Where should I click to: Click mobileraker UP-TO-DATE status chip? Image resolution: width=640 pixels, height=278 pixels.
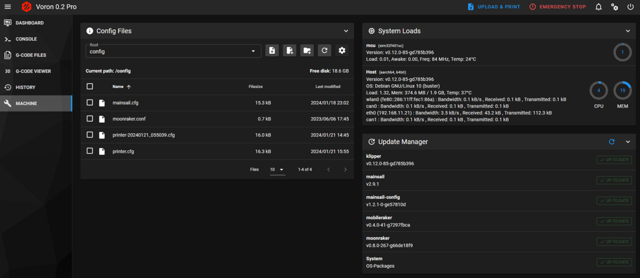point(614,221)
